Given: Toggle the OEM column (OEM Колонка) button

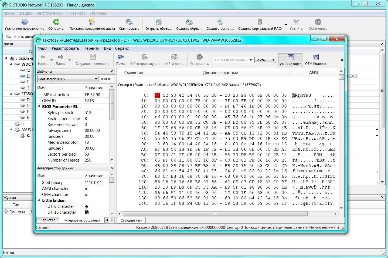Looking at the screenshot, I should pos(316,60).
